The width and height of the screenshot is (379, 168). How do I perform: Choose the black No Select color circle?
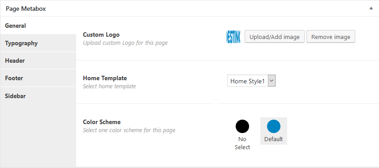coord(242,126)
